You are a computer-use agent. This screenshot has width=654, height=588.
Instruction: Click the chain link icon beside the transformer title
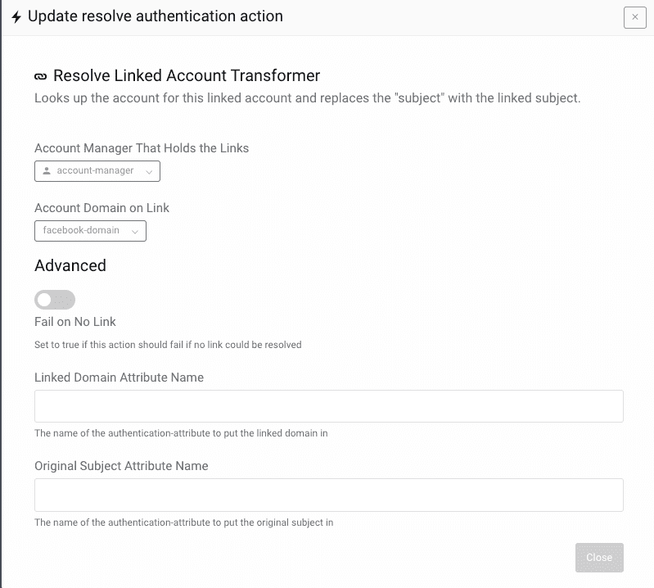[x=41, y=76]
